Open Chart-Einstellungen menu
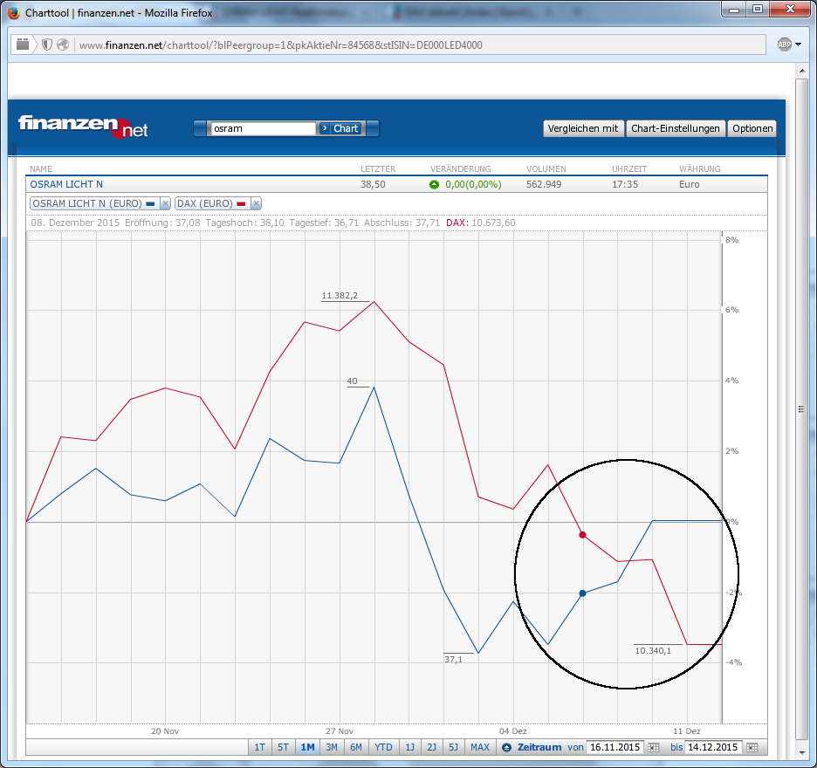This screenshot has width=817, height=768. pos(676,128)
